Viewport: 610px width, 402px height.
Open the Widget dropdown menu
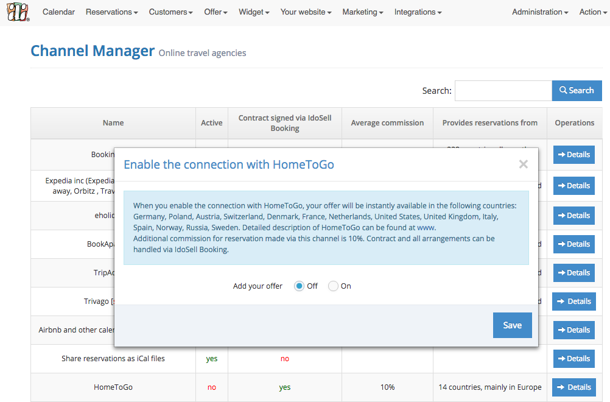(254, 12)
